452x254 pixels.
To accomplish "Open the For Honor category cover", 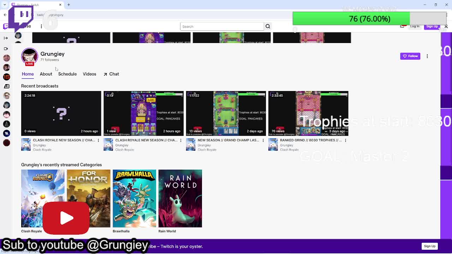I will click(x=89, y=199).
